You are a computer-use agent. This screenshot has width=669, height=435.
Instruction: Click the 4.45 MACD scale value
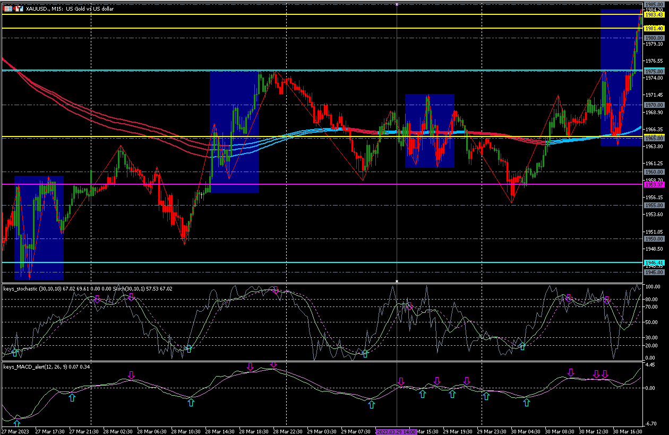point(650,365)
